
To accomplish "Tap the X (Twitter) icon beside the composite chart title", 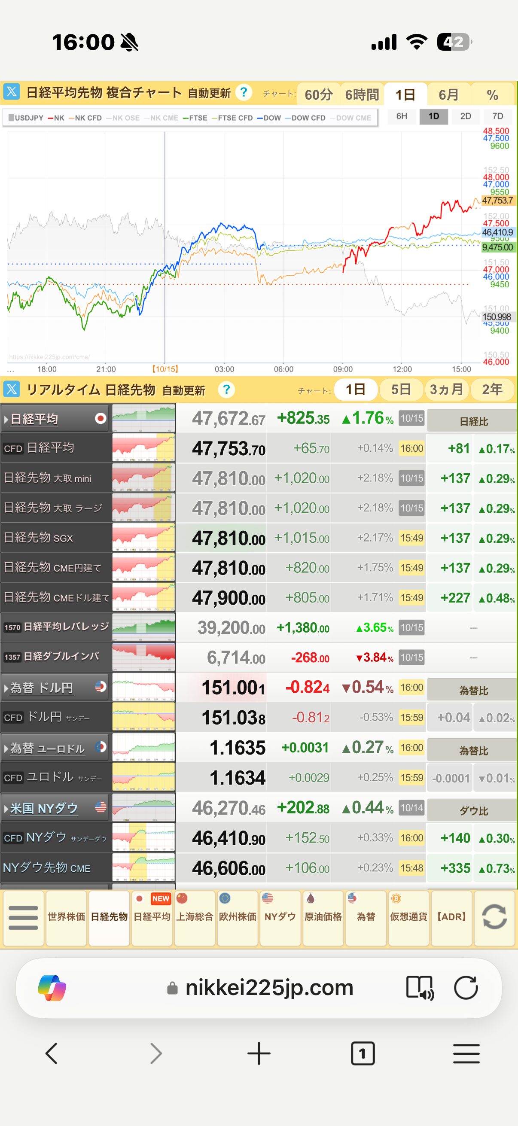I will pos(12,92).
